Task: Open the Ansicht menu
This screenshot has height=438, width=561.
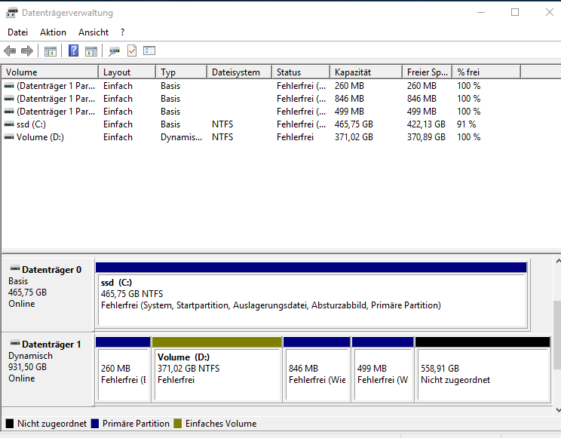Action: pos(93,32)
